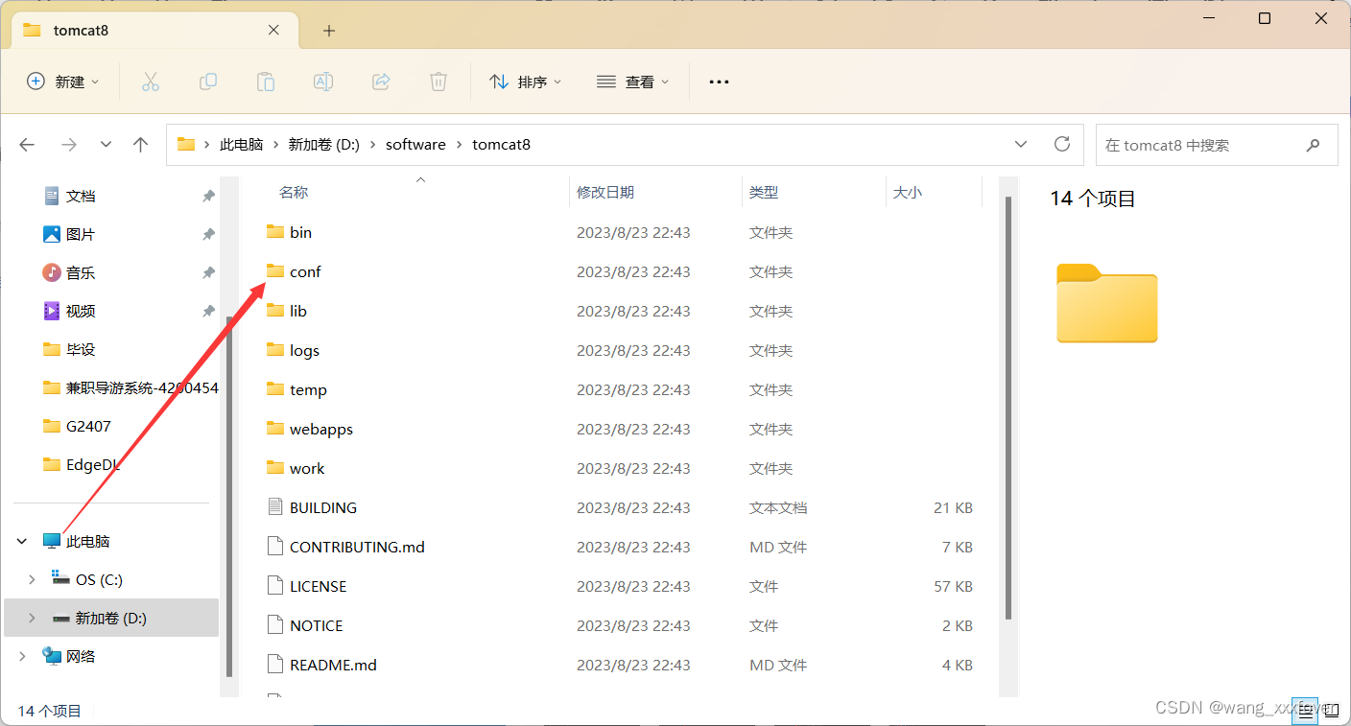The image size is (1351, 726).
Task: Click 新加卷 (D:) in the breadcrumb
Action: [x=323, y=145]
